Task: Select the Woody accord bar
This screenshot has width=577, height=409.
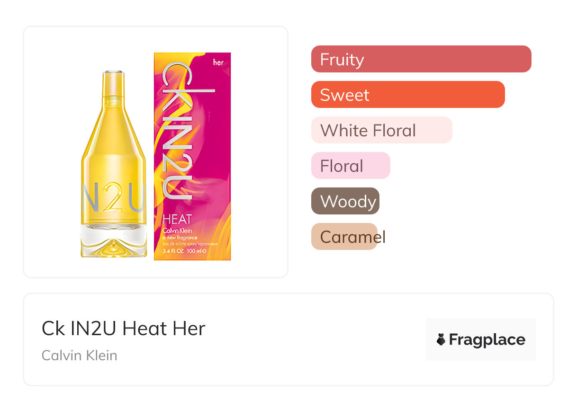Action: point(345,201)
